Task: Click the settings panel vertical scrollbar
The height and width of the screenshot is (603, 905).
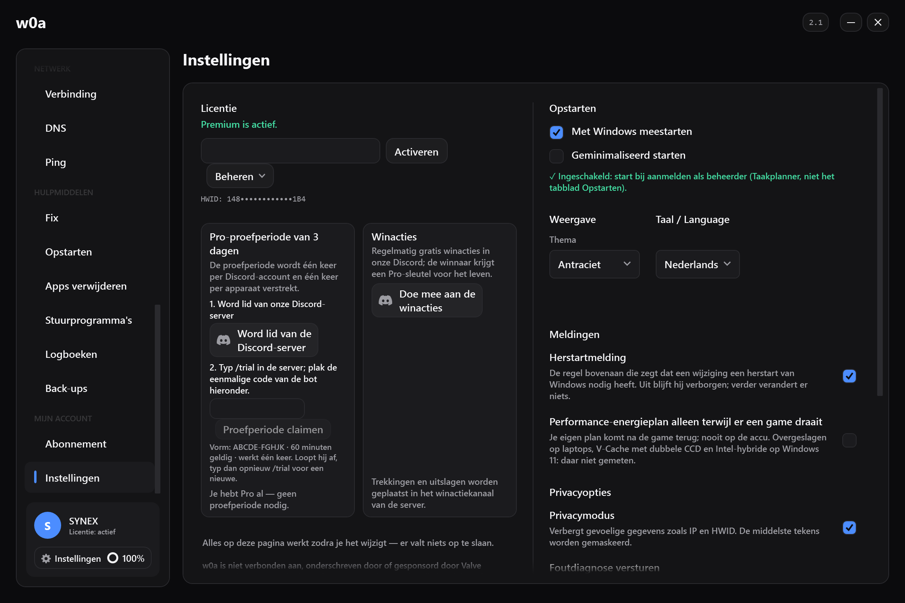Action: (x=880, y=242)
